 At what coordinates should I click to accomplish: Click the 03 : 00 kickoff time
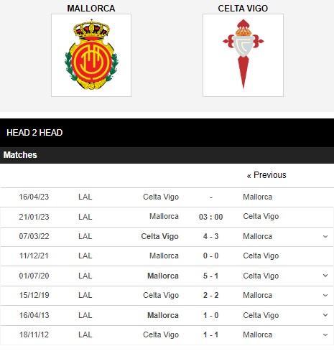click(211, 217)
